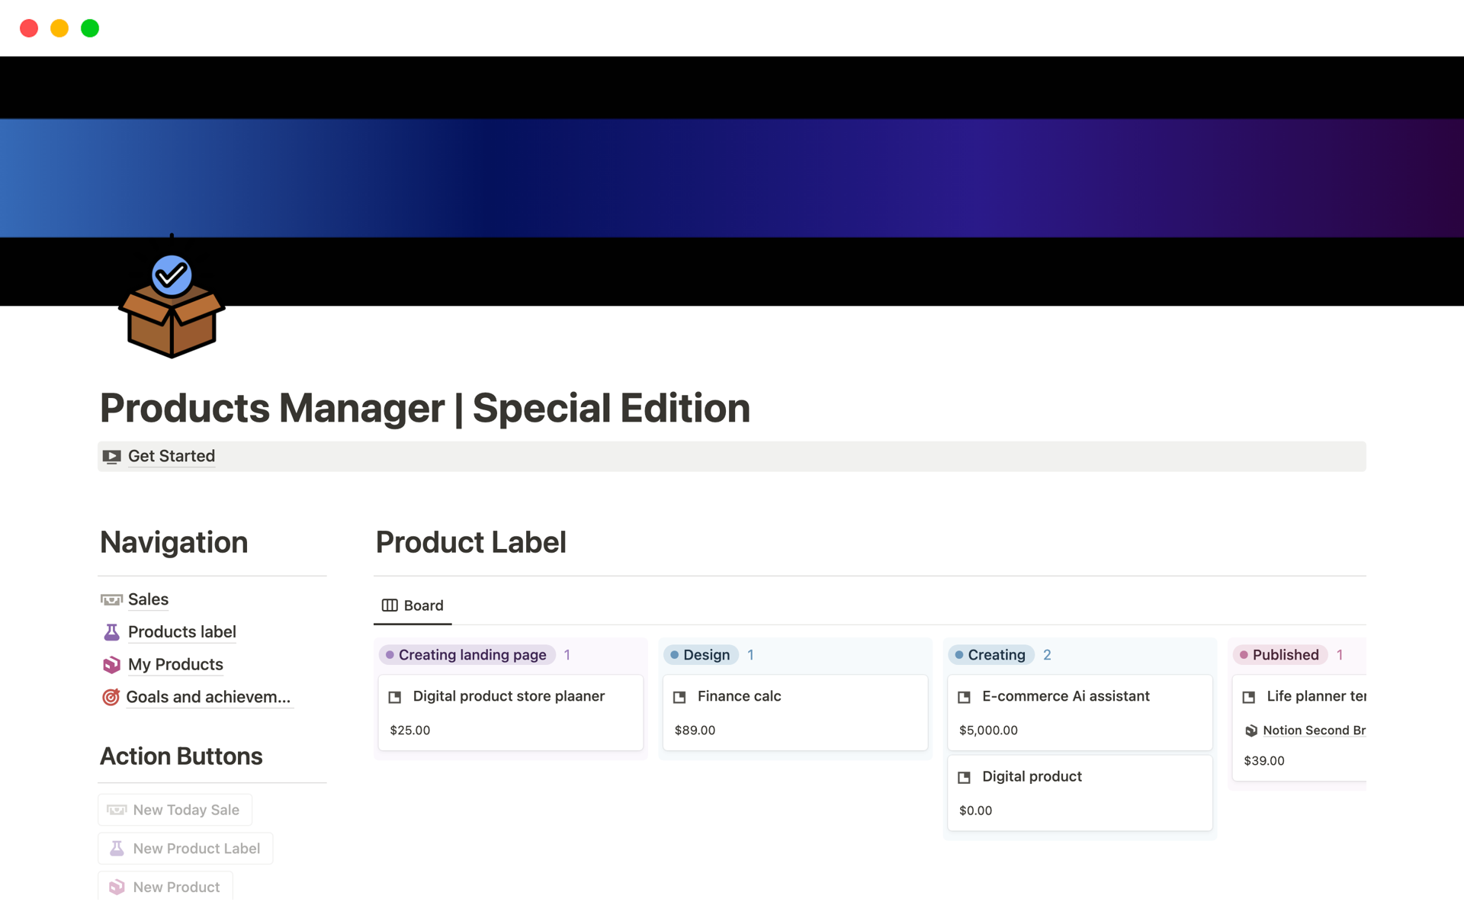
Task: Open the Digital product store plaaner card
Action: [509, 696]
